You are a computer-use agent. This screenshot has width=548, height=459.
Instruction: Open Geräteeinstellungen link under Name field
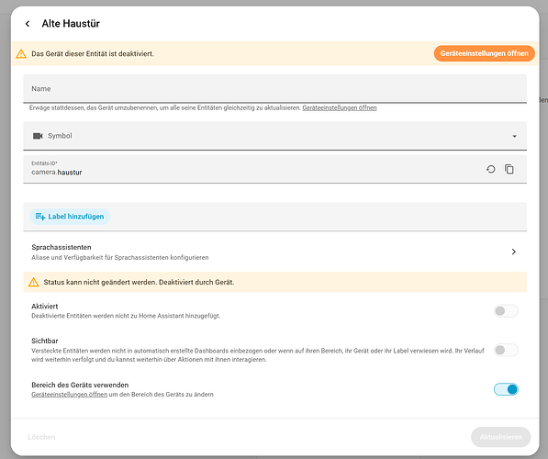340,108
